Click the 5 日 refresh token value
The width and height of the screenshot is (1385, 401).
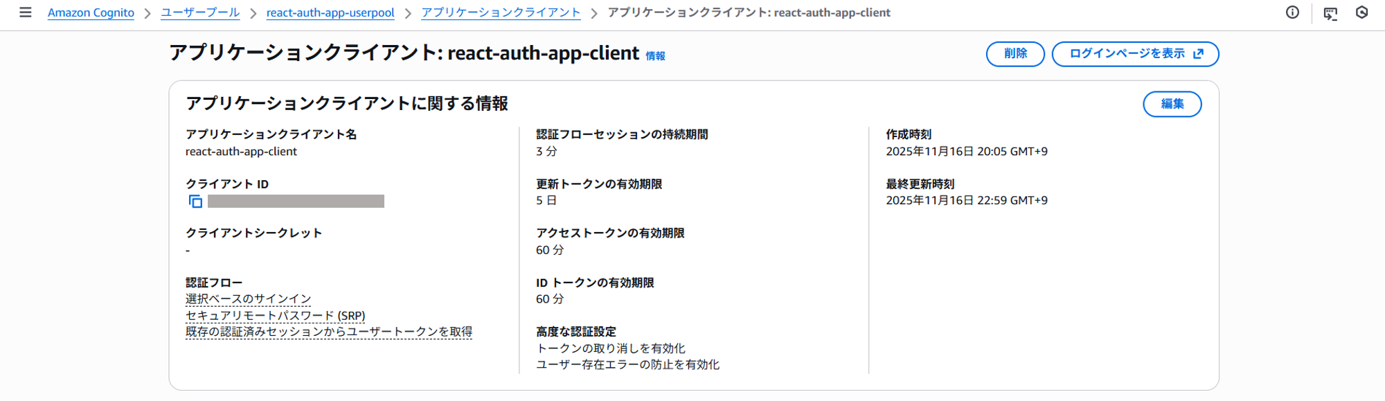click(x=546, y=200)
